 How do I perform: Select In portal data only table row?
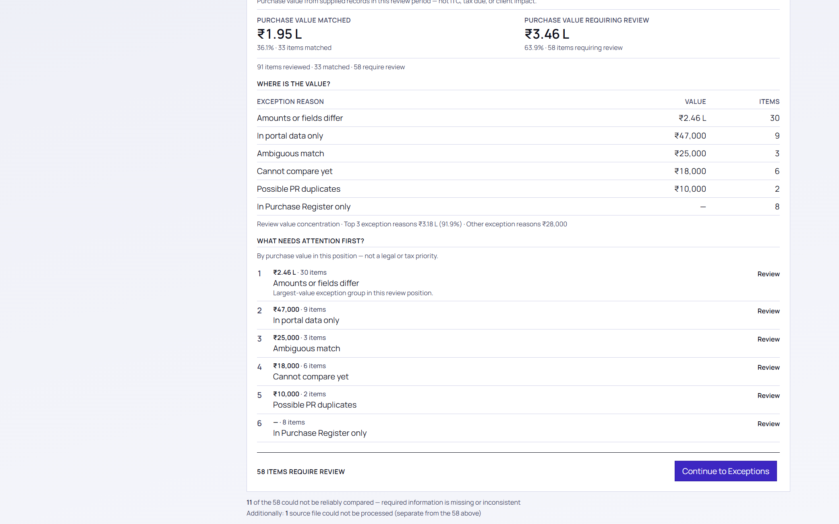point(518,136)
